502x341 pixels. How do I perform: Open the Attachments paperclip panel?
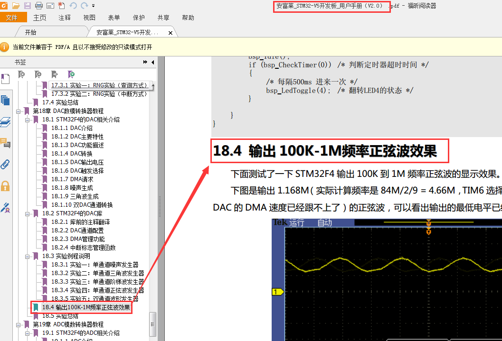5,164
